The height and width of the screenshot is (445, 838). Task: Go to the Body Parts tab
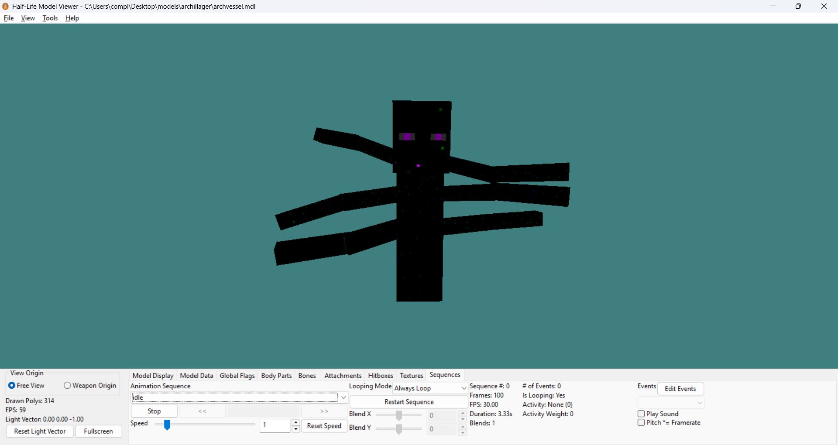276,376
